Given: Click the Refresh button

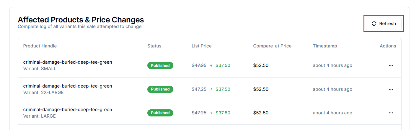Looking at the screenshot, I should pyautogui.click(x=384, y=24).
